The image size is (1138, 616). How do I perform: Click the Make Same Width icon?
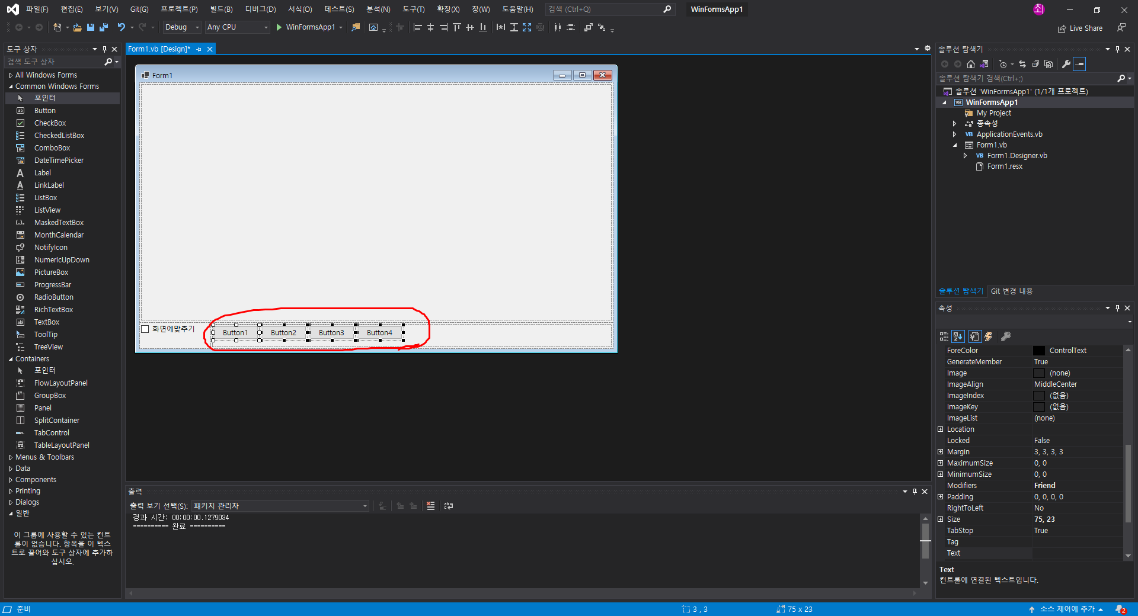click(501, 27)
